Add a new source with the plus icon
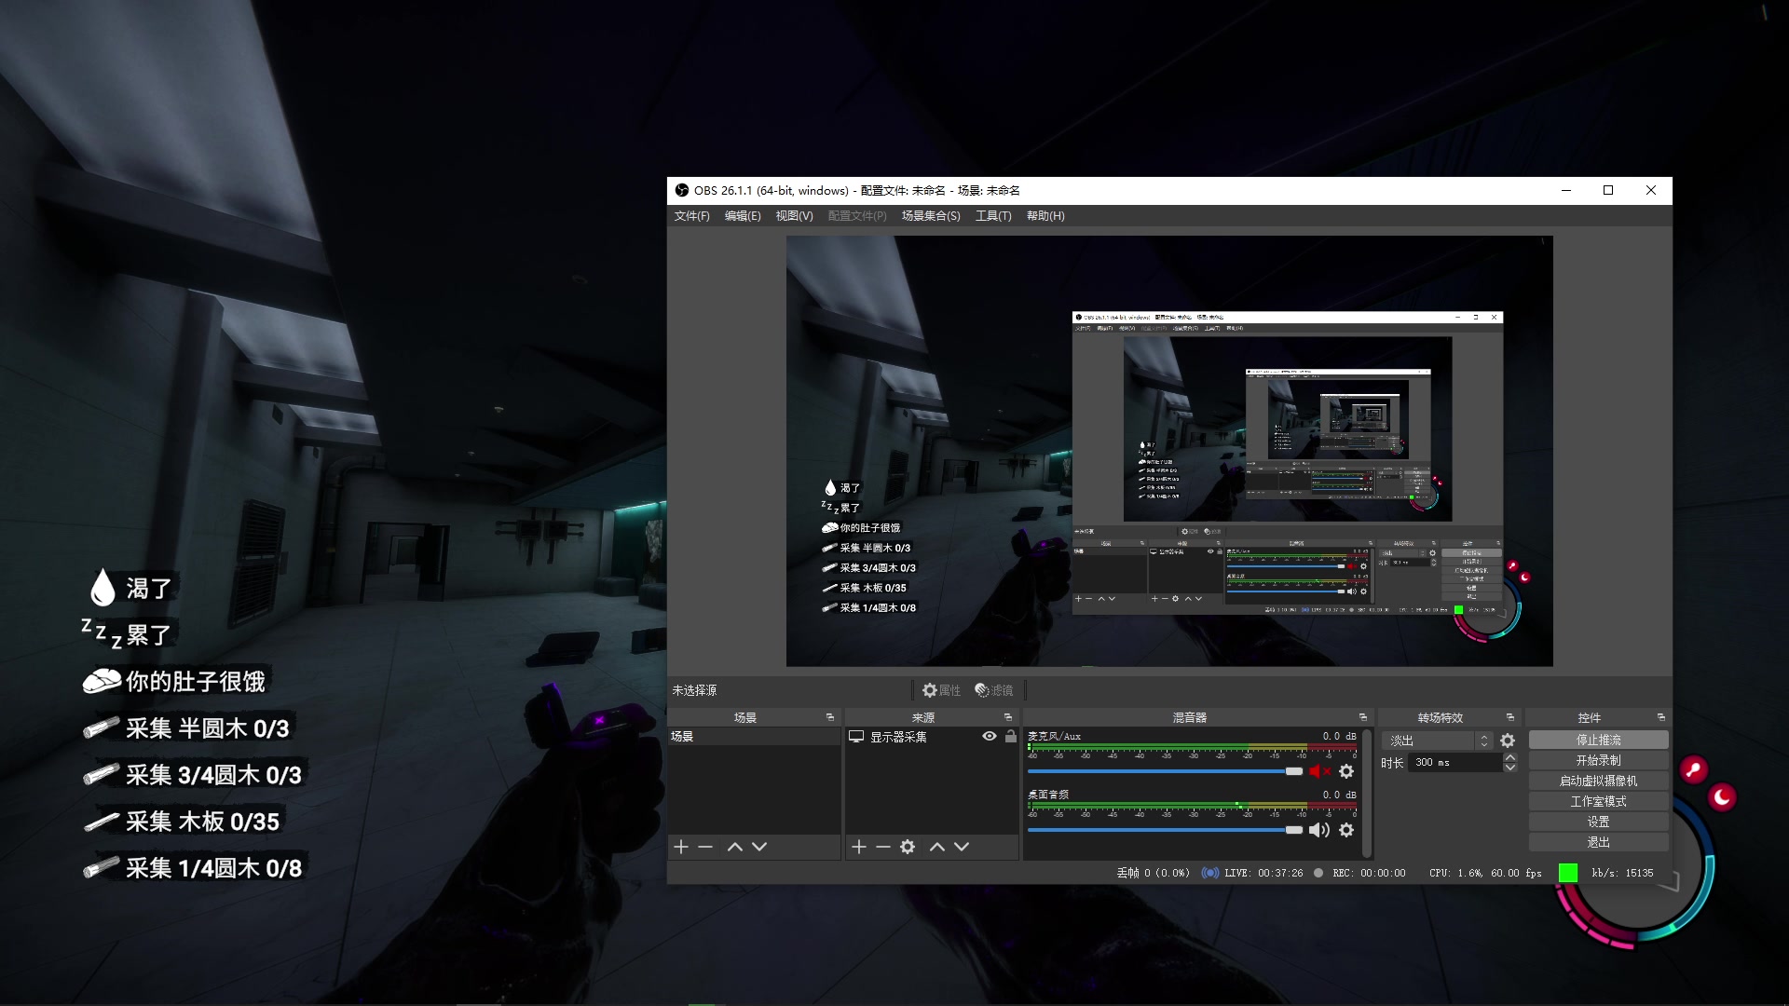Screen dimensions: 1789x1006 click(x=859, y=847)
